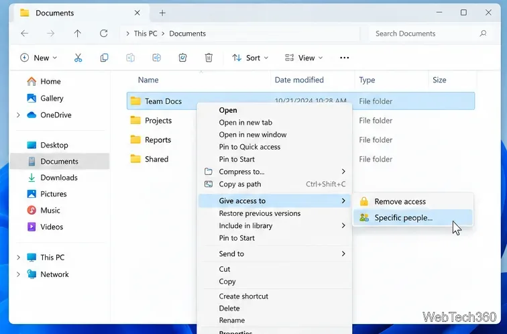Click the Reports folder icon
The height and width of the screenshot is (334, 507).
click(135, 140)
